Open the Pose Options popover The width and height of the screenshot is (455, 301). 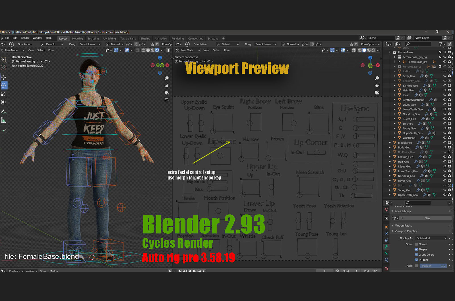[x=370, y=44]
